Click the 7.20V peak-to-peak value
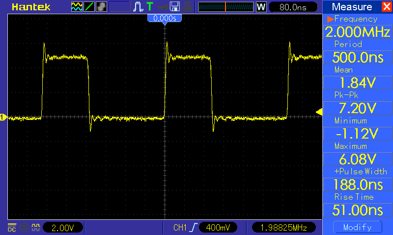This screenshot has width=393, height=235. (x=358, y=108)
